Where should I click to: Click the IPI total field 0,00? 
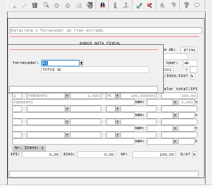(41, 155)
